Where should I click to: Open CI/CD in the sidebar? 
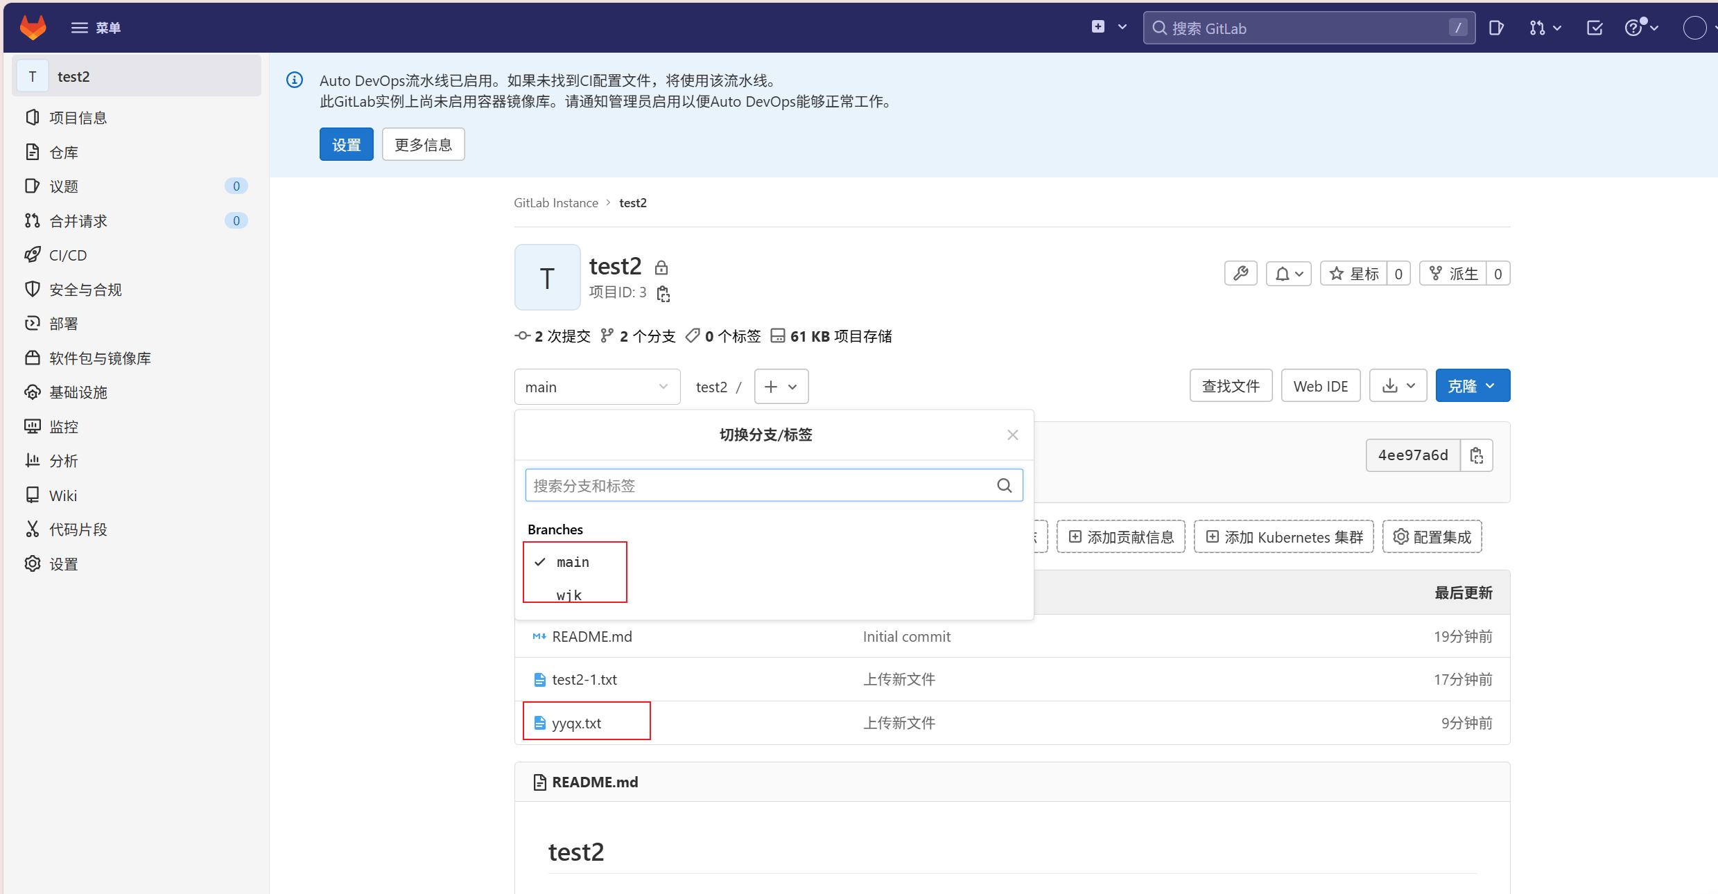[x=68, y=255]
